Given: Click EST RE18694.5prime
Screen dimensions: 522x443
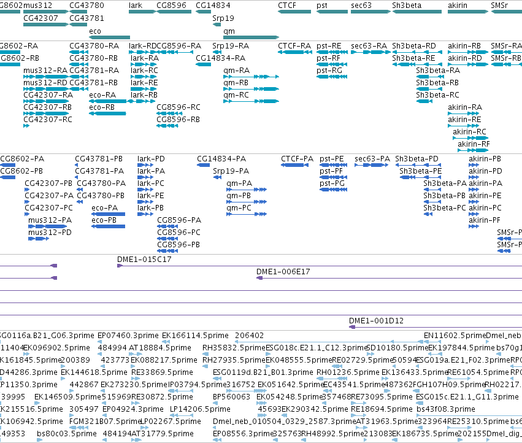Looking at the screenshot, I should (x=382, y=409).
